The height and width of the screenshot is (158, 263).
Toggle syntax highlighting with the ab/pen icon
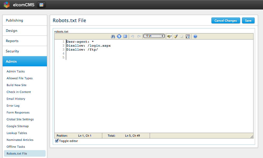tap(169, 36)
